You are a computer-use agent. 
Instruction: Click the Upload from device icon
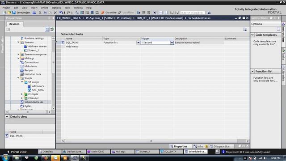[87, 13]
